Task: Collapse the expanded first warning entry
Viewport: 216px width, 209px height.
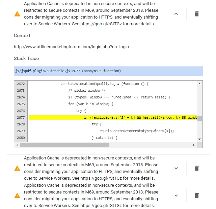Action: [176, 14]
